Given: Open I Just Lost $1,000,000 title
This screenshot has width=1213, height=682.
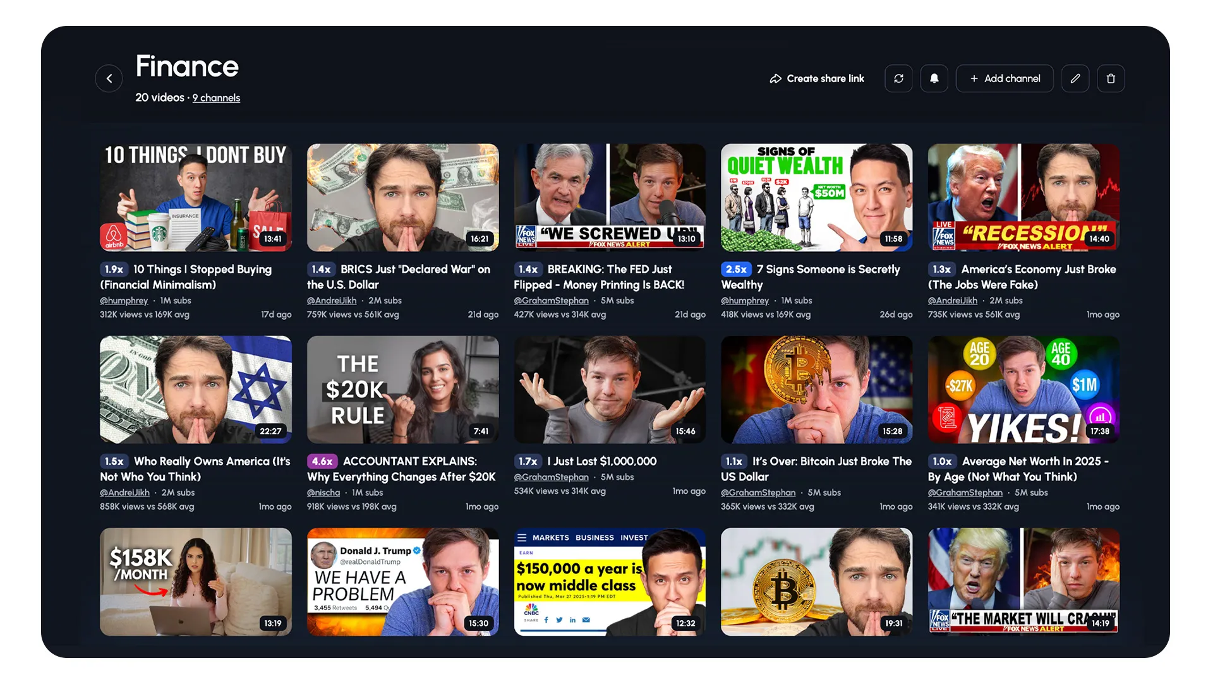Looking at the screenshot, I should click(601, 462).
